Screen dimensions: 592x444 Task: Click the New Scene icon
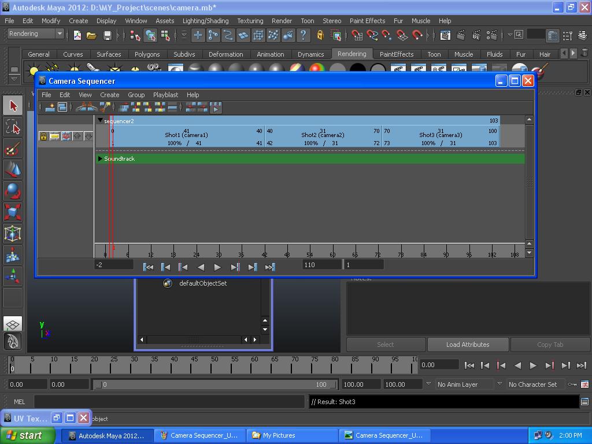tap(77, 35)
